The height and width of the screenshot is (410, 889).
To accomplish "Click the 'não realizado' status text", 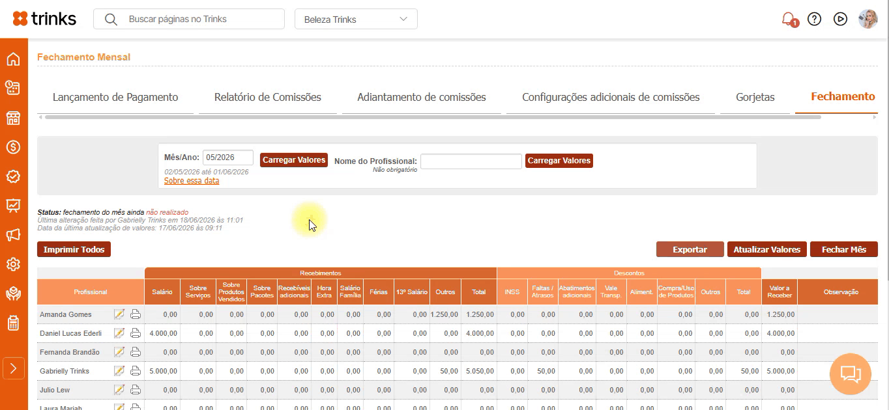I will (x=168, y=212).
